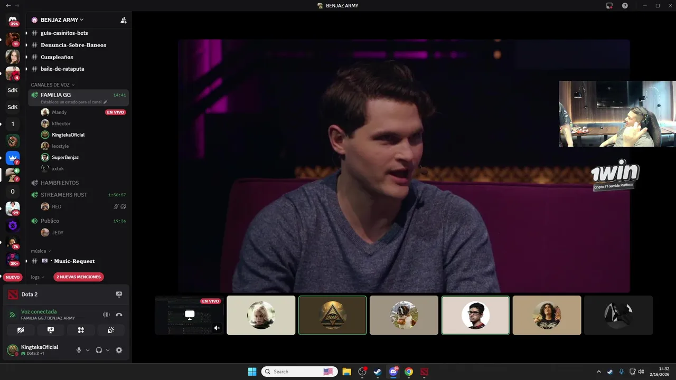Screen dimensions: 676x380
Task: Select blonde avatar participant tile
Action: 261,315
